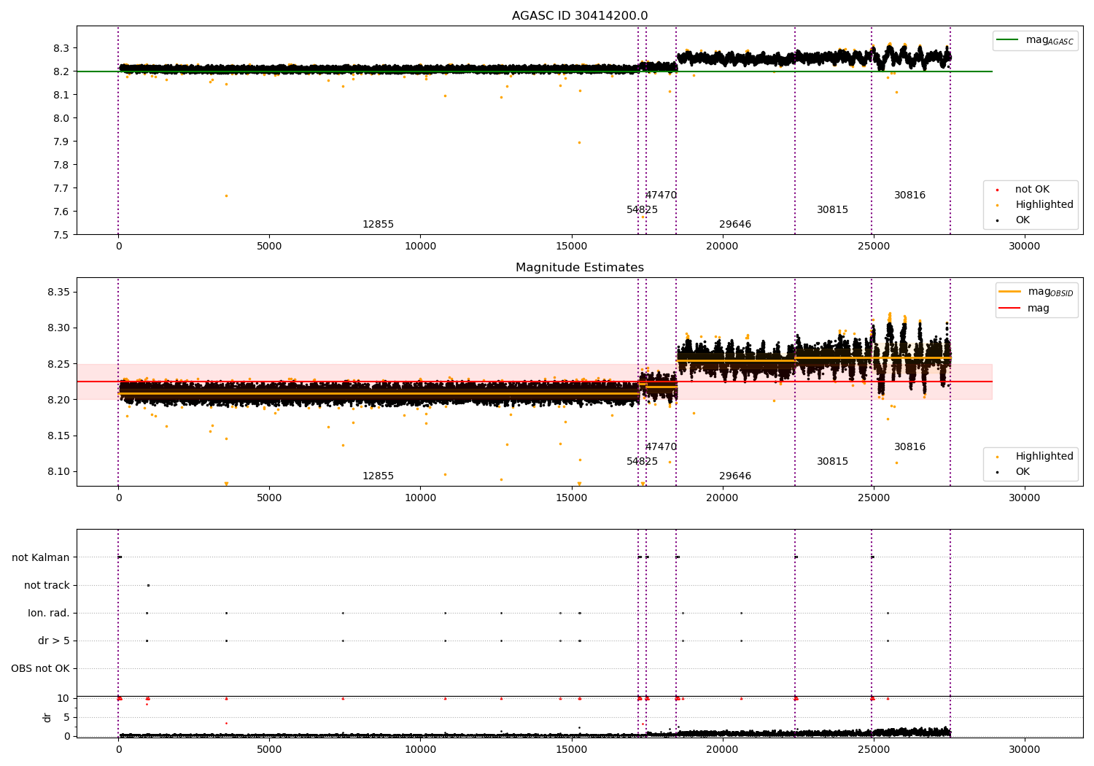Click the 'not track' row label

[x=47, y=586]
